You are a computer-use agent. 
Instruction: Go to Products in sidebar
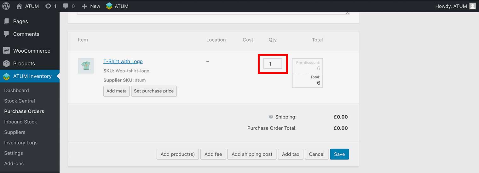pos(24,63)
